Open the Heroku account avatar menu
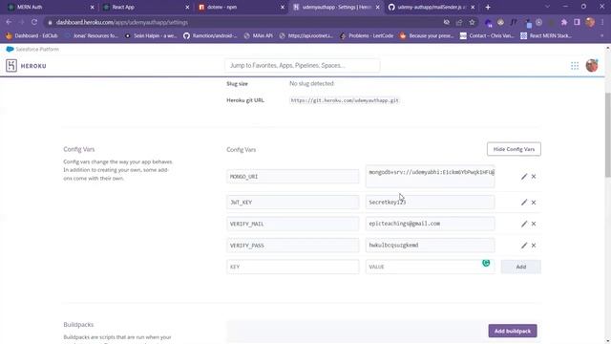 (592, 66)
